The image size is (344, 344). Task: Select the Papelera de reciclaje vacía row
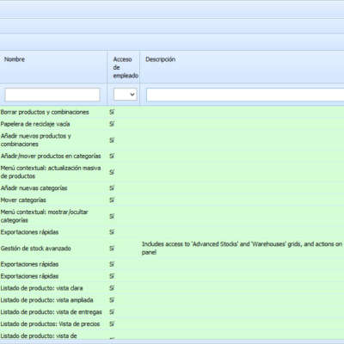[x=172, y=124]
